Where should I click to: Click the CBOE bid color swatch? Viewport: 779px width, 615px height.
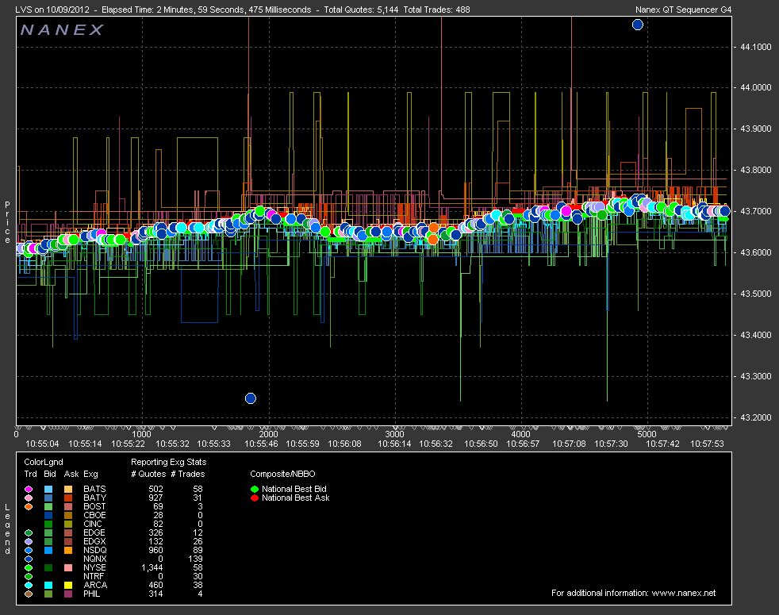(49, 515)
